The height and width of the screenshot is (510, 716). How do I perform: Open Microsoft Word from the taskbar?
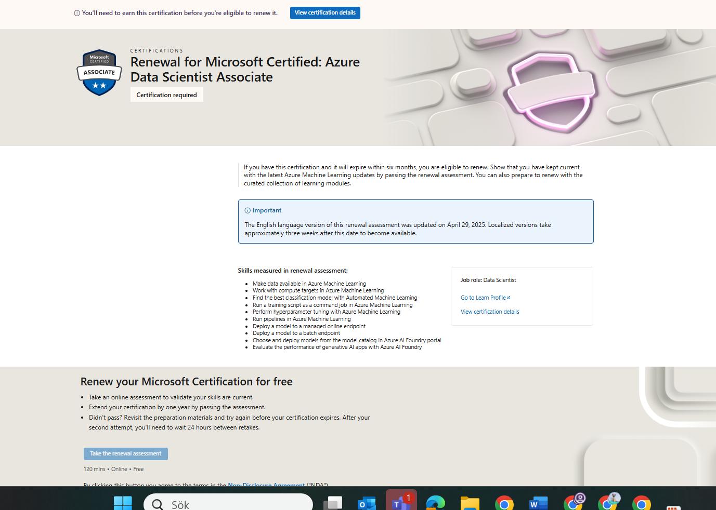(x=539, y=503)
